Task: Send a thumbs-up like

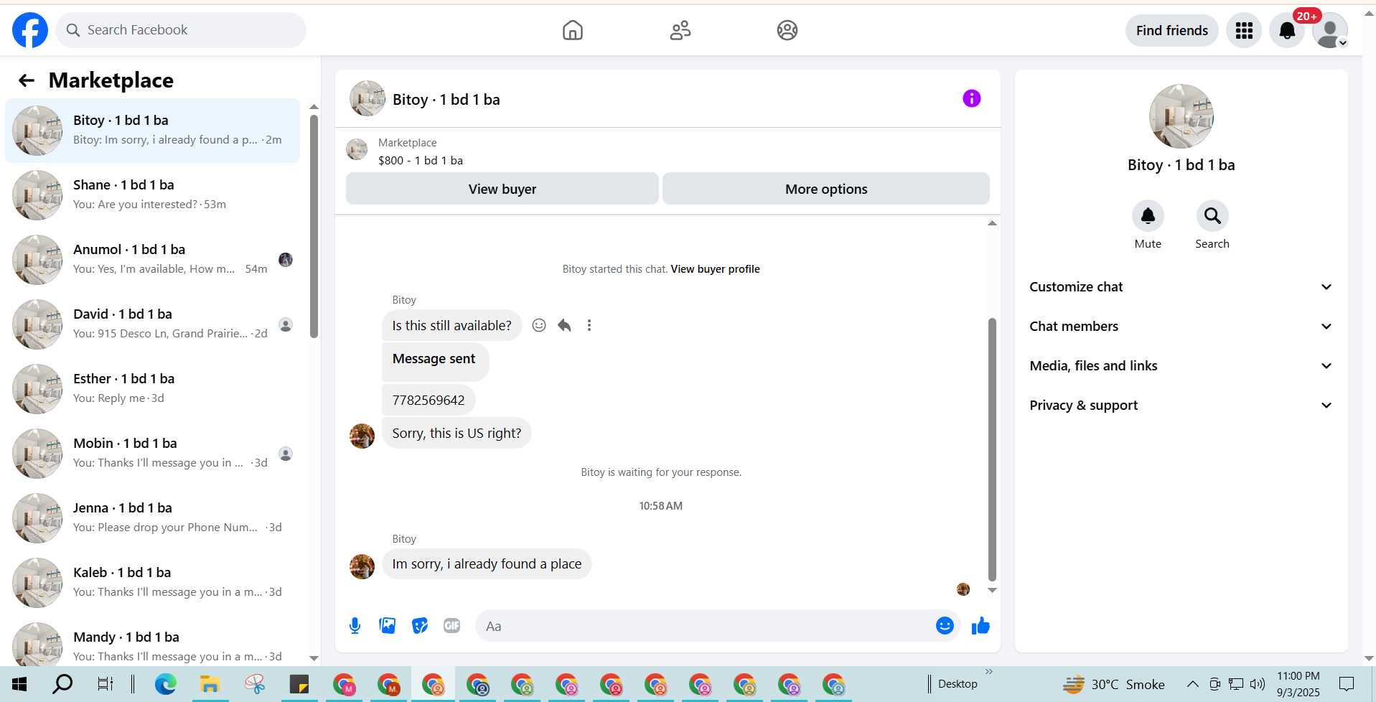Action: pos(980,626)
